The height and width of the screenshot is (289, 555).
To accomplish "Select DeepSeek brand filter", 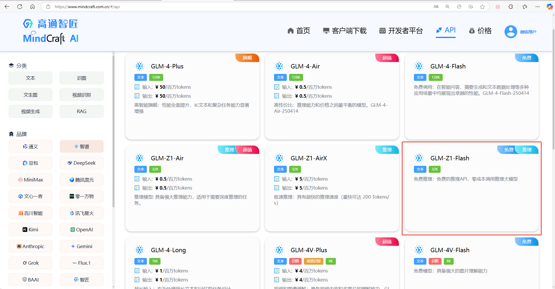I will tap(82, 163).
